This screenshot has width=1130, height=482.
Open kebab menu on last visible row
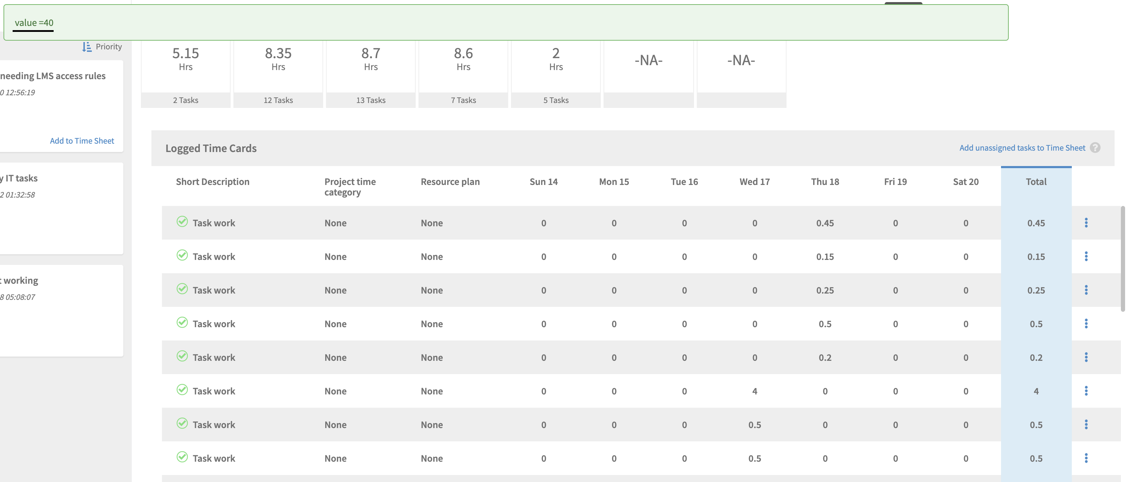1086,458
